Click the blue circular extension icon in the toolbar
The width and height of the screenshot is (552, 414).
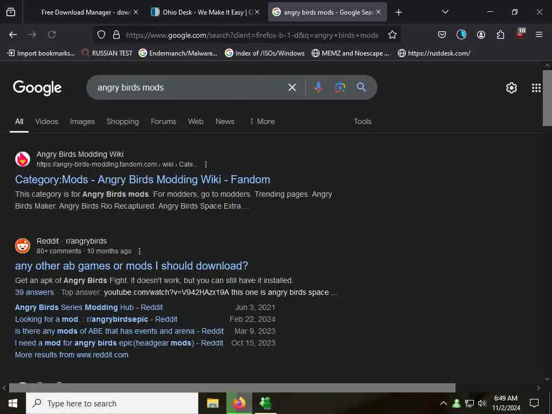point(461,34)
